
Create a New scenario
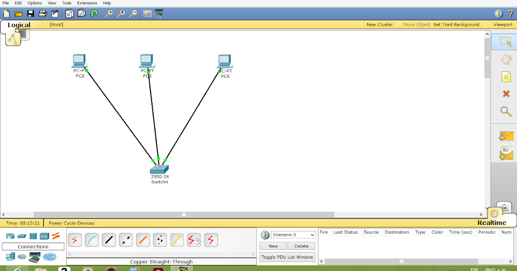(273, 246)
